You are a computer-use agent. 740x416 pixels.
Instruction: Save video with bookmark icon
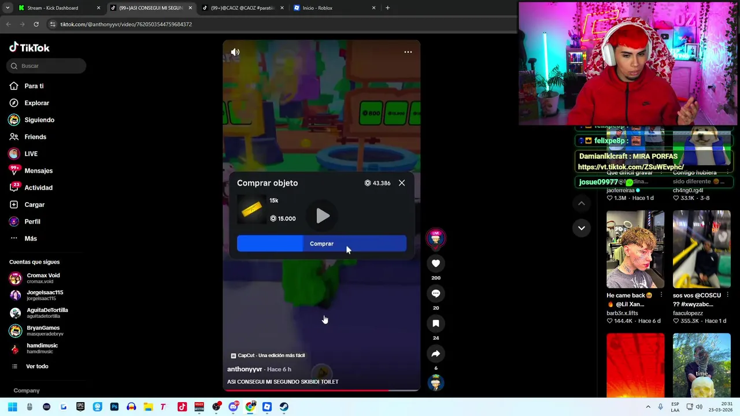[x=436, y=324]
